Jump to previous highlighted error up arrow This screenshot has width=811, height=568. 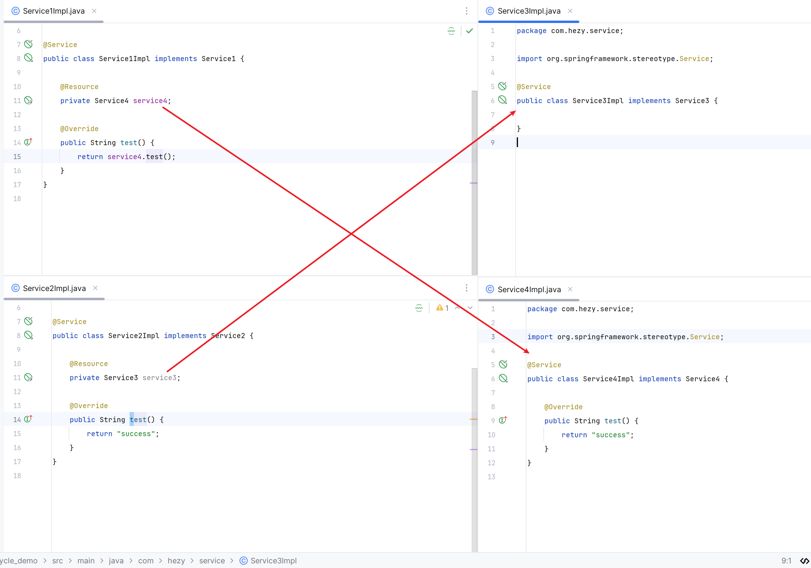458,308
